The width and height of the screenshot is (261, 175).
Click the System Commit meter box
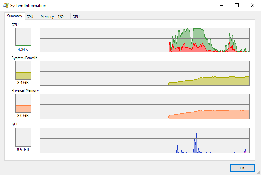(x=23, y=70)
